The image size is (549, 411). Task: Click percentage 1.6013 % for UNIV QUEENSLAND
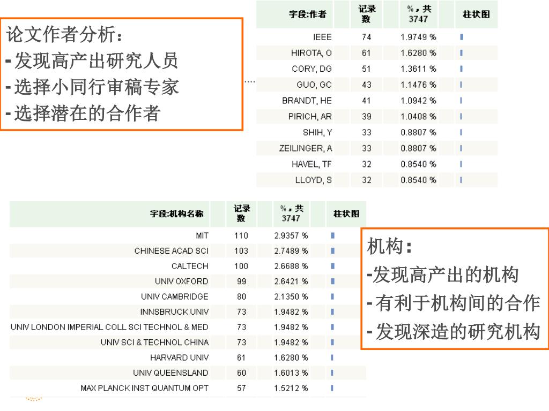pyautogui.click(x=291, y=373)
